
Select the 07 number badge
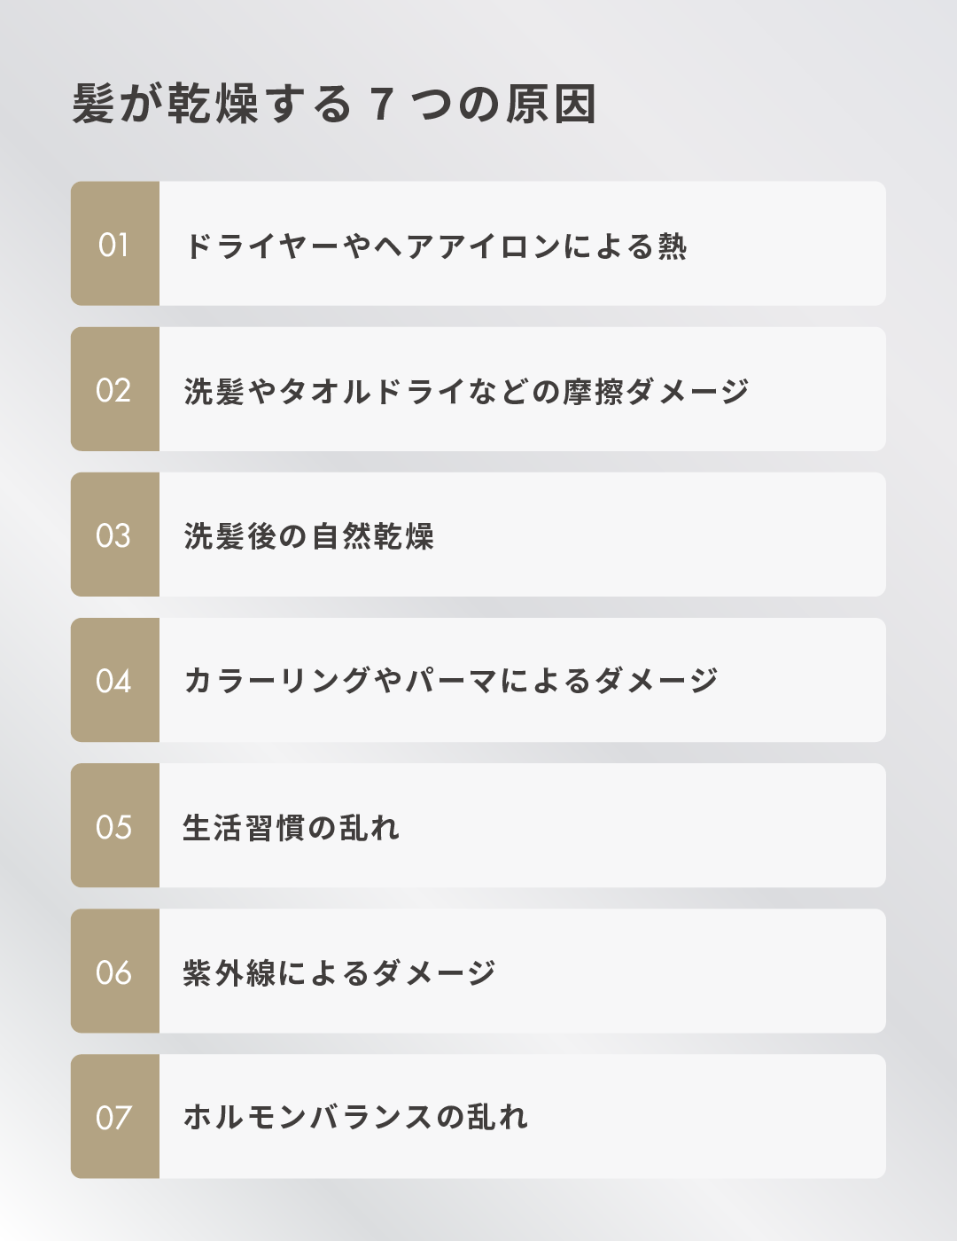115,1116
